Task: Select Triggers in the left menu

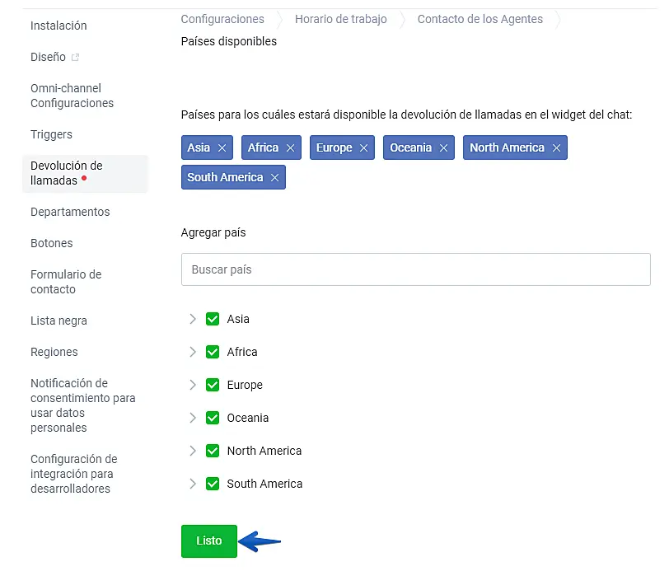Action: tap(51, 134)
